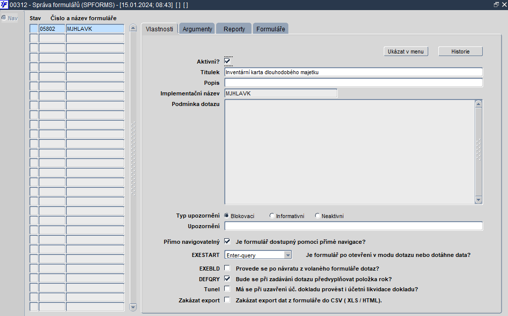The height and width of the screenshot is (316, 508).
Task: Restore the window using title bar icon
Action: [x=496, y=5]
